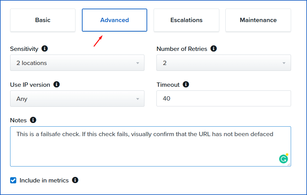Open the Escalations tab
The width and height of the screenshot is (307, 195).
click(186, 20)
